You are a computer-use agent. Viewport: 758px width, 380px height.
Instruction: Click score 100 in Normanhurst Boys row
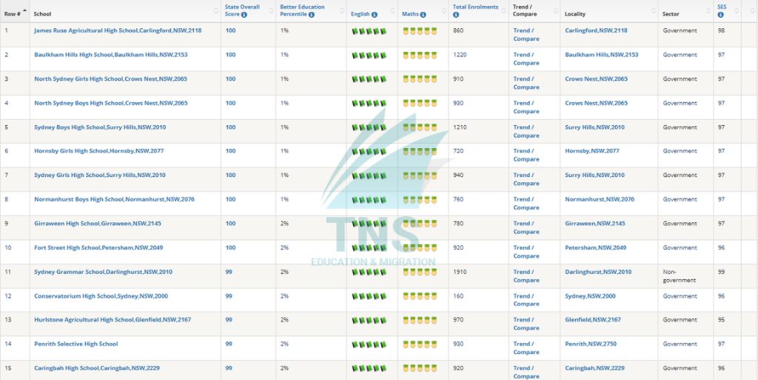coord(231,199)
